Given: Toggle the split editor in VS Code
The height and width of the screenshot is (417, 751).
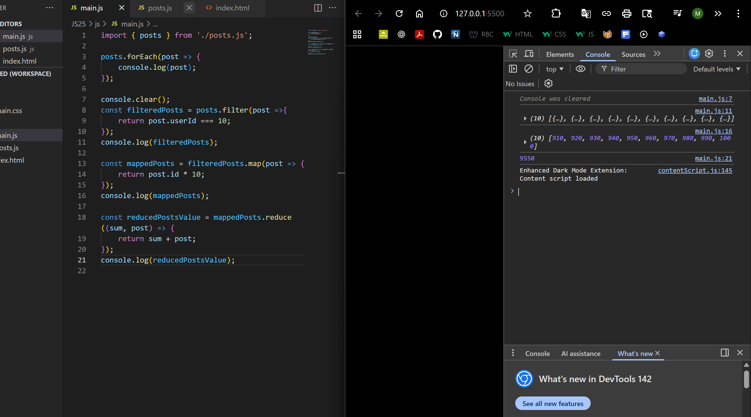Looking at the screenshot, I should tap(317, 8).
